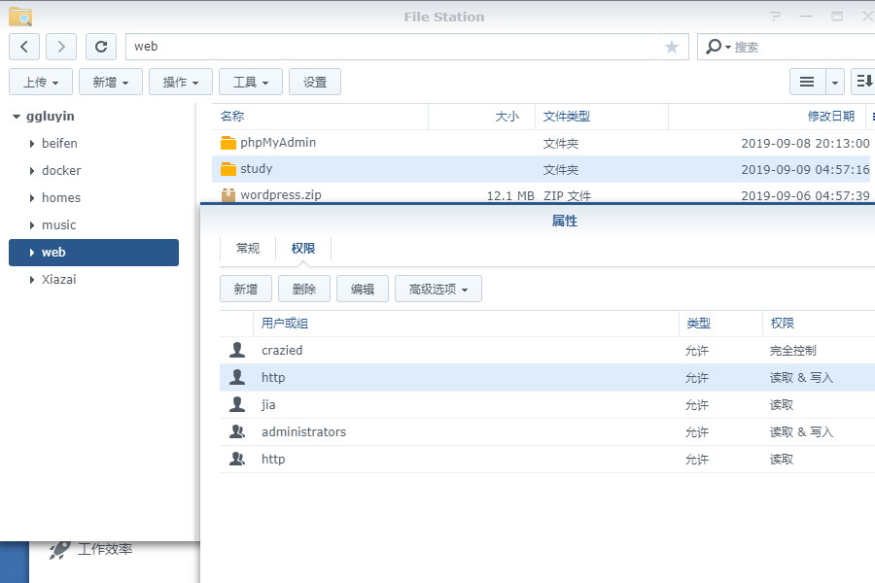Screen dimensions: 875x583
Task: Star the web path as favorite
Action: click(671, 46)
